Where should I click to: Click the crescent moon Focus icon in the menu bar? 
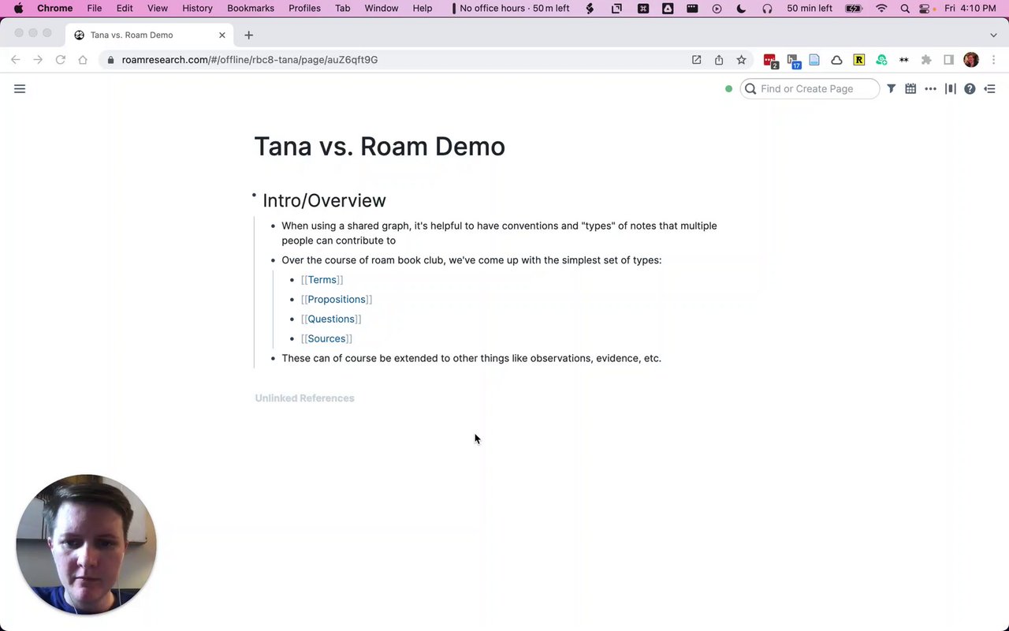pyautogui.click(x=741, y=8)
